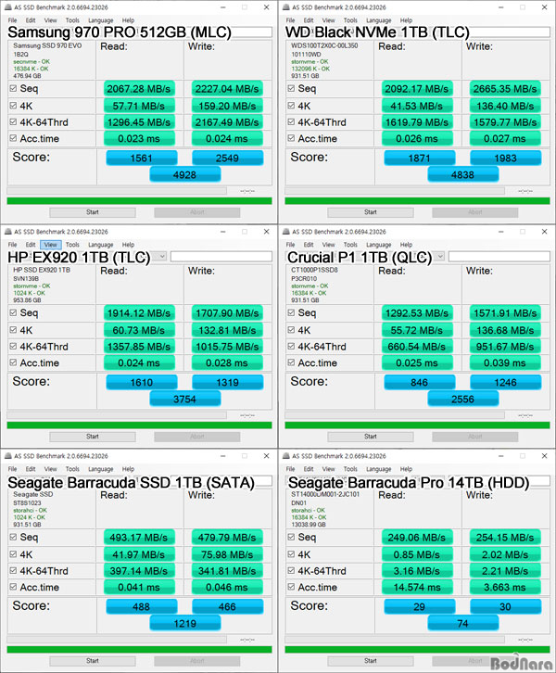Disable Acc.time test in Samsung 970 PRO window

13,138
